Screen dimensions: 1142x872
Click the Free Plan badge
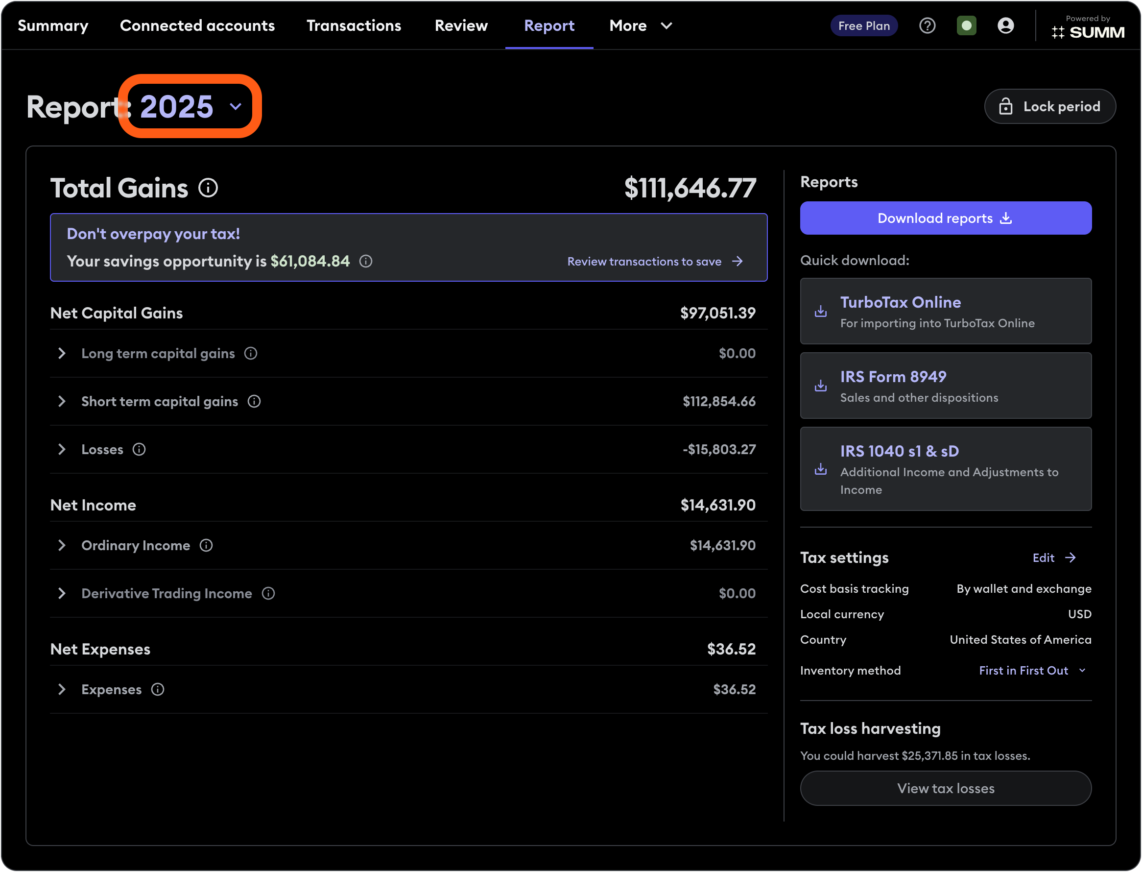point(864,25)
